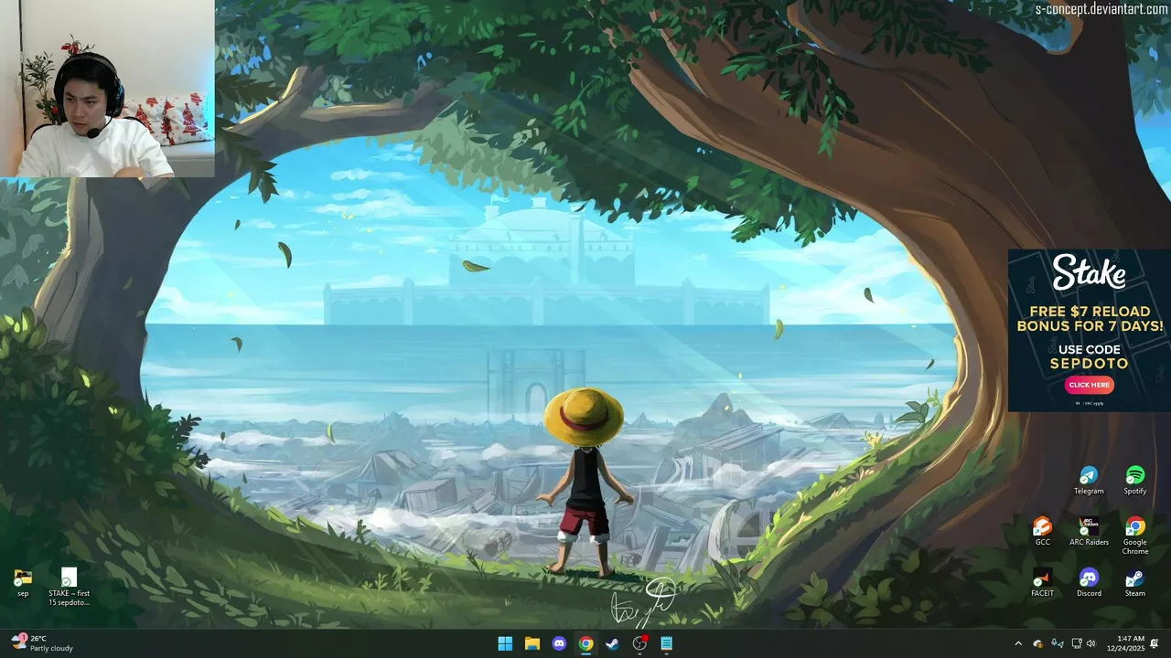Viewport: 1171px width, 658px height.
Task: Select the 'sep' folder on desktop
Action: (23, 583)
